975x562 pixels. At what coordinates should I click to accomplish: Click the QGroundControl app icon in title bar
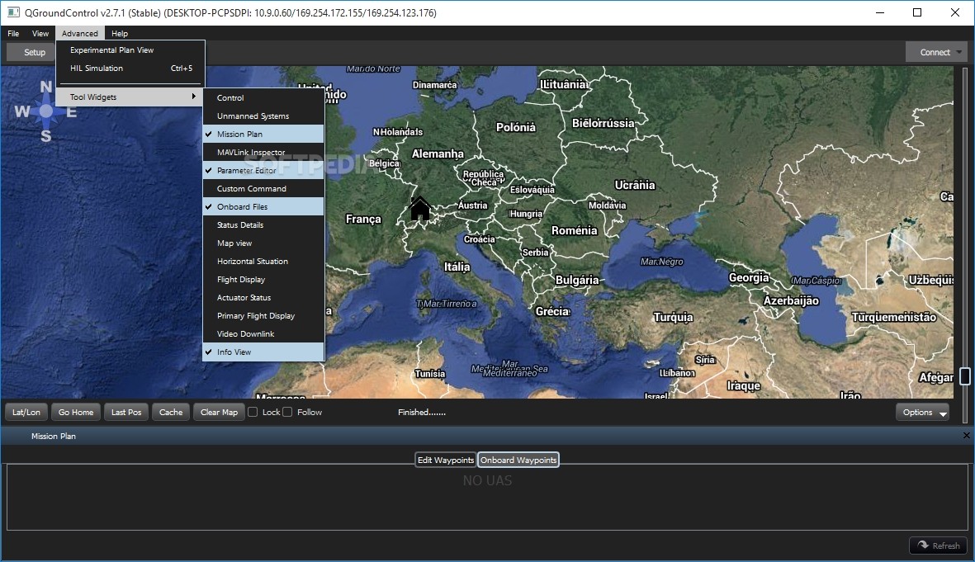click(x=13, y=12)
